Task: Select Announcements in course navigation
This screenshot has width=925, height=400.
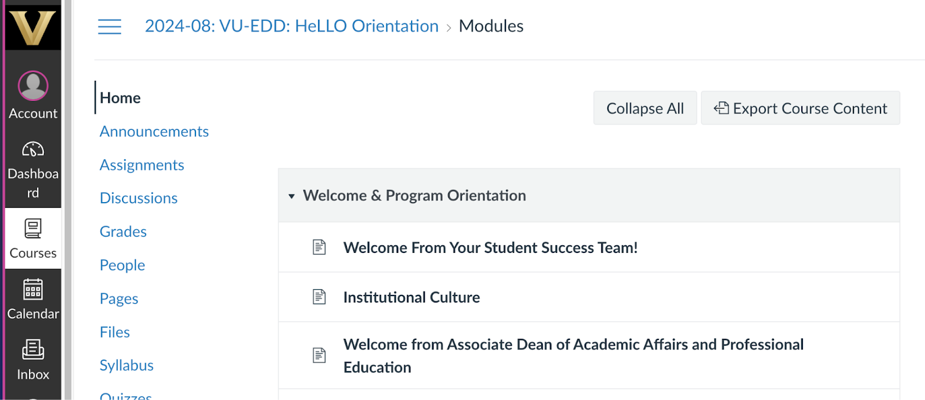Action: tap(154, 132)
